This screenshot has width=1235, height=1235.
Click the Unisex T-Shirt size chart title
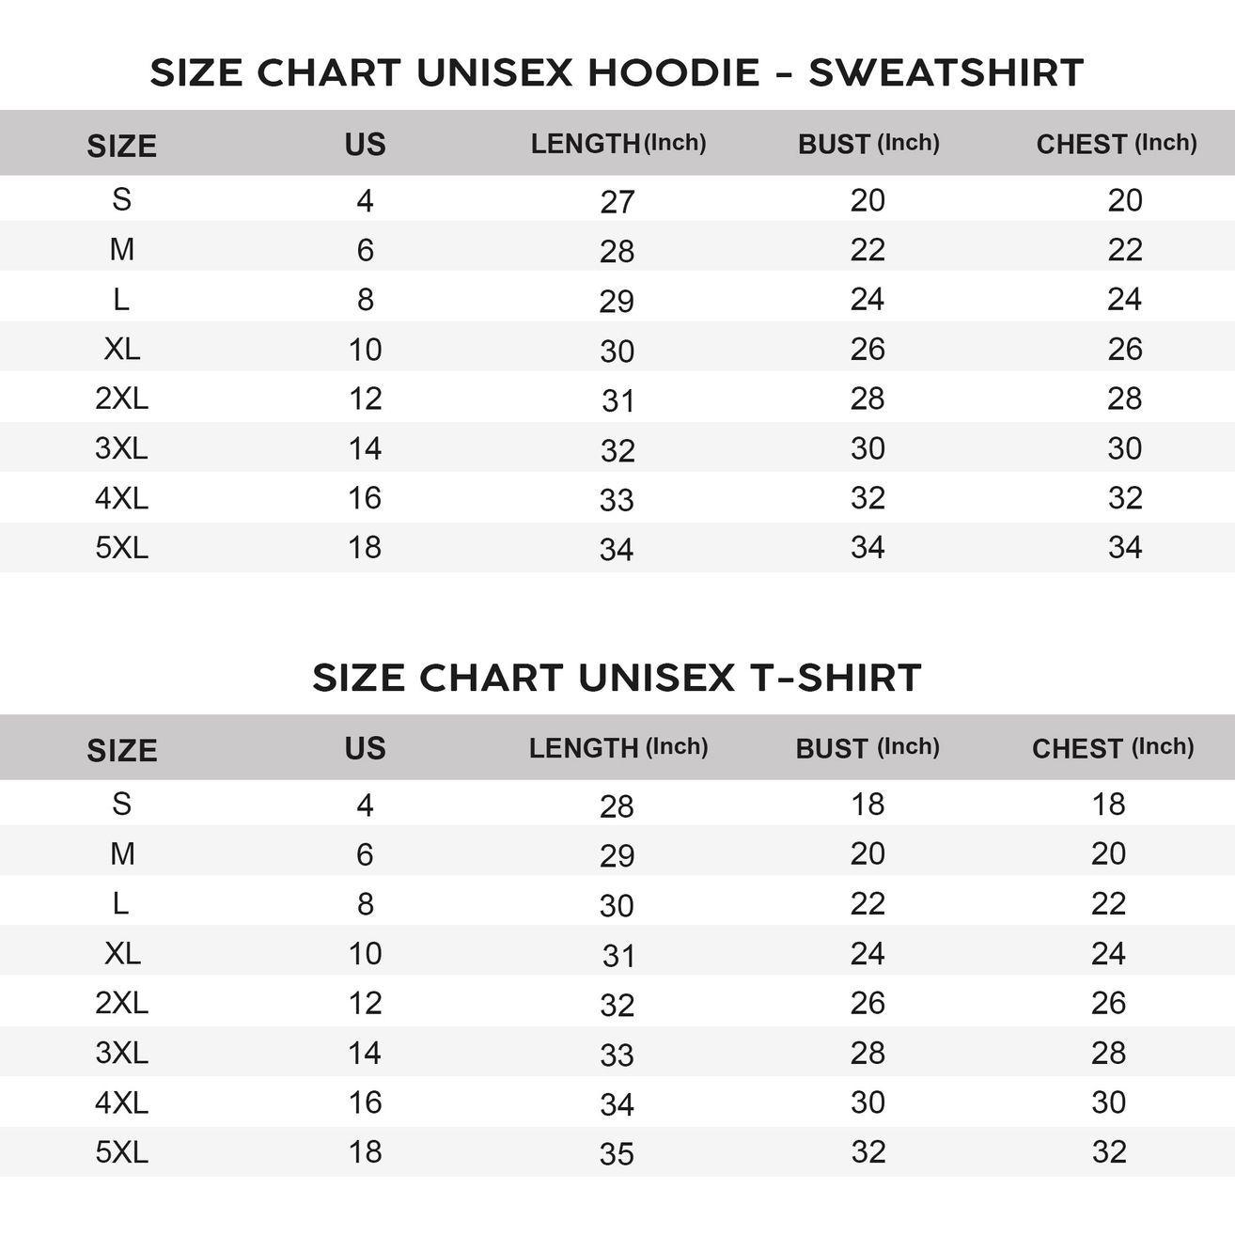point(617,677)
